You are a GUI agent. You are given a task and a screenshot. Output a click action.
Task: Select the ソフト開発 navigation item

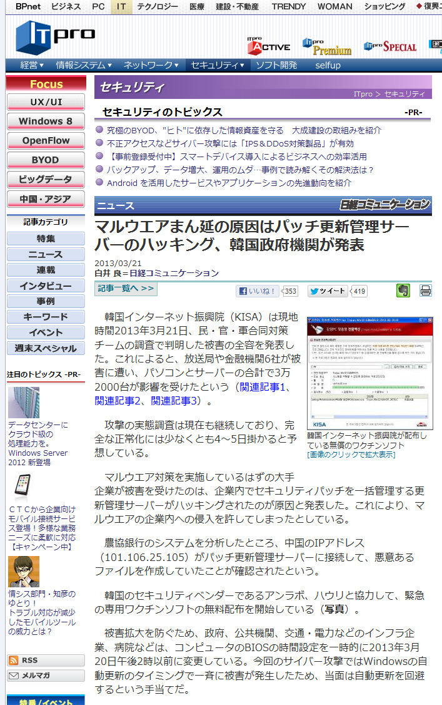[x=276, y=65]
